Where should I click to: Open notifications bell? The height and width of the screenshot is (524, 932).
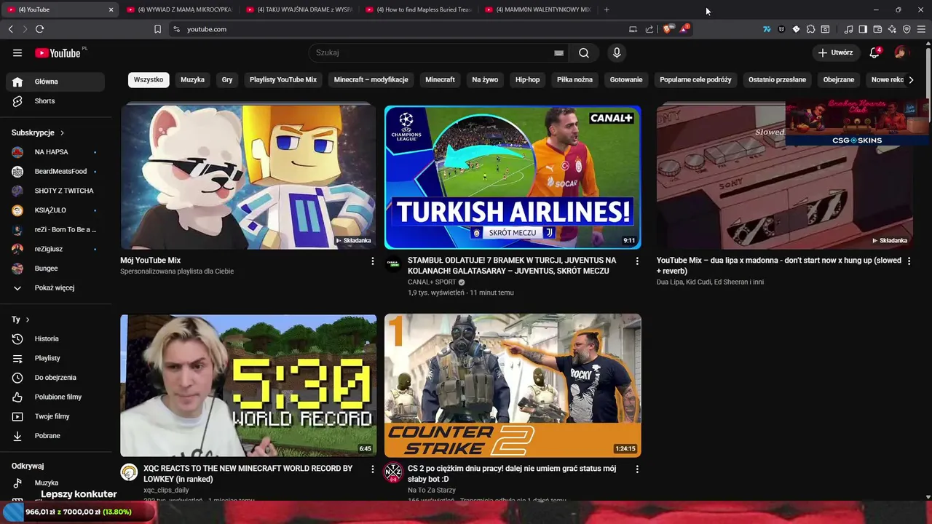pyautogui.click(x=875, y=52)
